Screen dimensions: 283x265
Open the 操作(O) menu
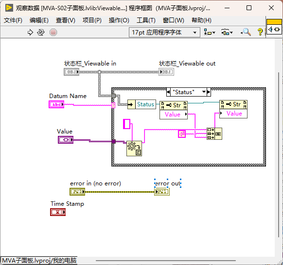coord(119,20)
